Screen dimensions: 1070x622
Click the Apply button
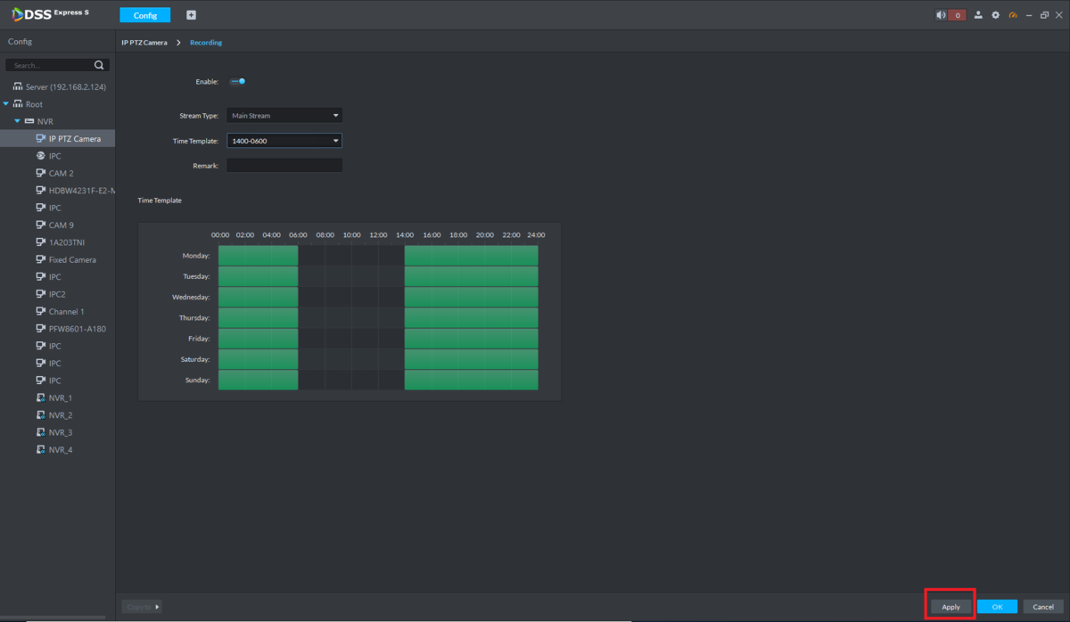tap(951, 607)
